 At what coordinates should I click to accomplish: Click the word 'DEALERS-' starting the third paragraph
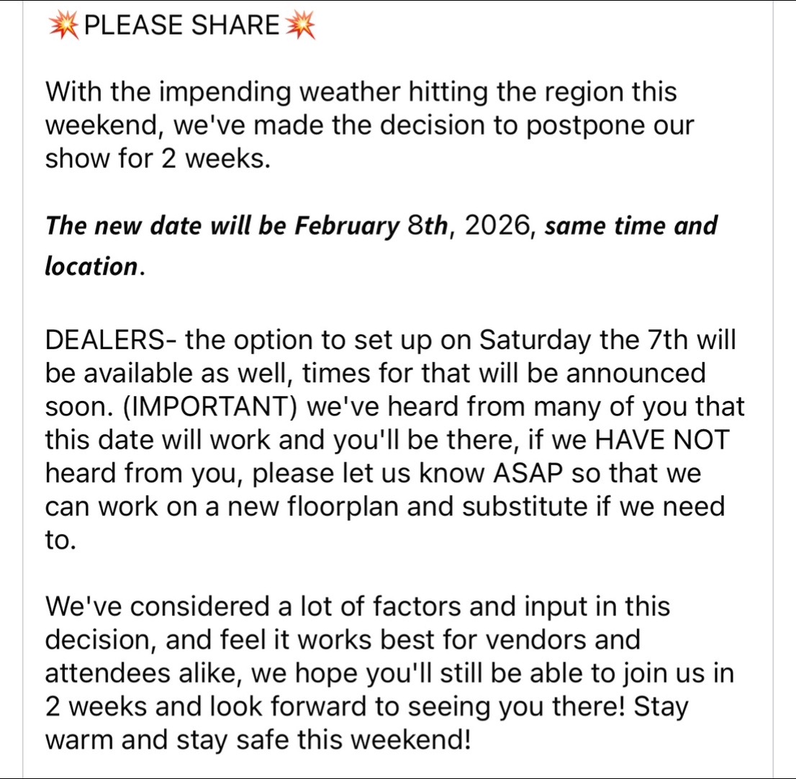click(111, 340)
